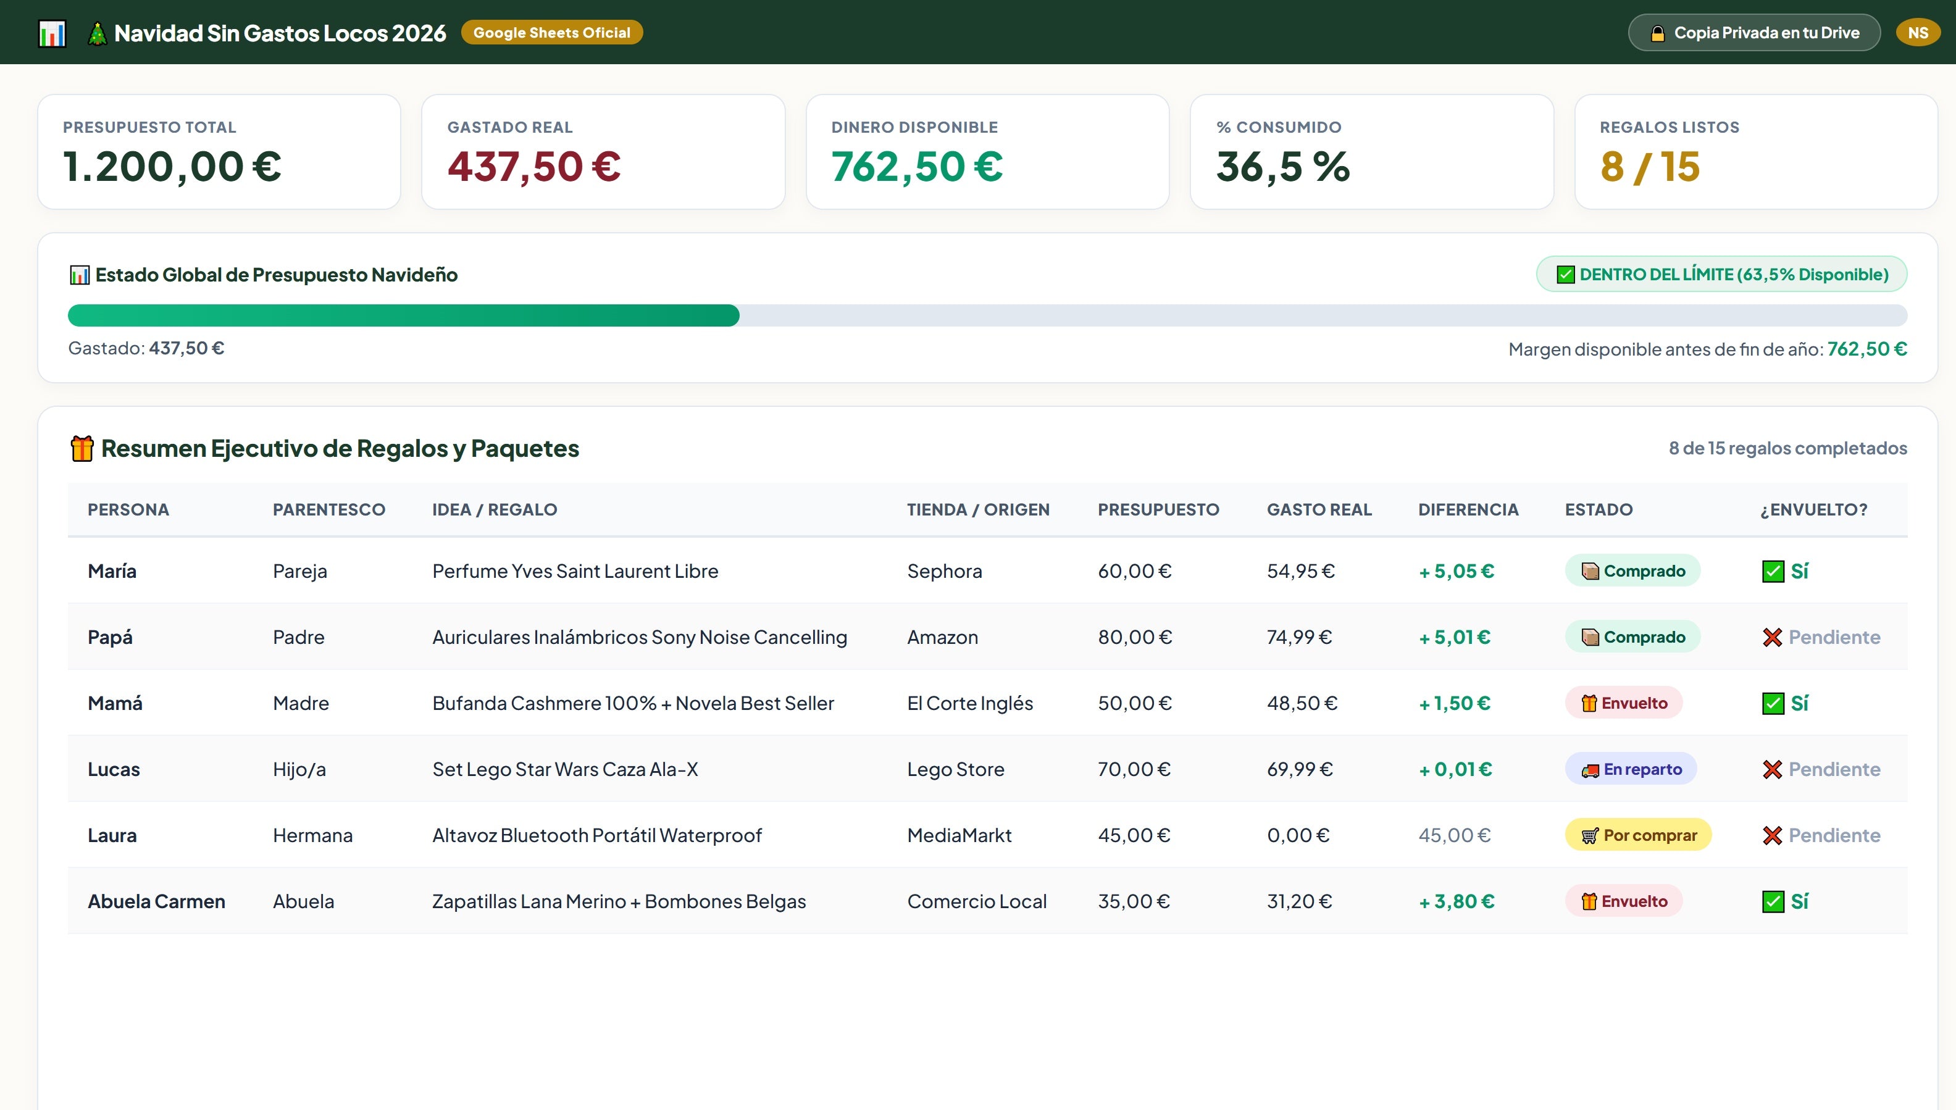
Task: Click the chart icon next to Estado Global
Action: click(x=79, y=275)
